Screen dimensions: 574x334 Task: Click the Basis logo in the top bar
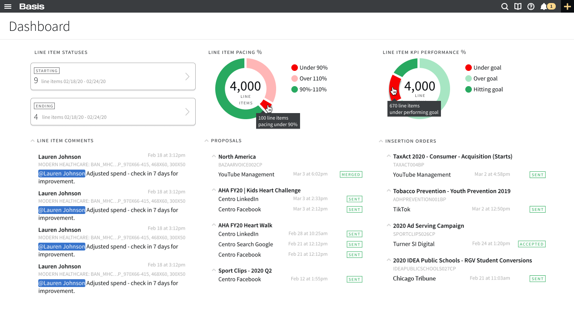32,6
